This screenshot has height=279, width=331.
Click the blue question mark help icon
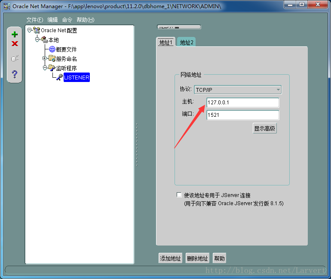pyautogui.click(x=15, y=74)
